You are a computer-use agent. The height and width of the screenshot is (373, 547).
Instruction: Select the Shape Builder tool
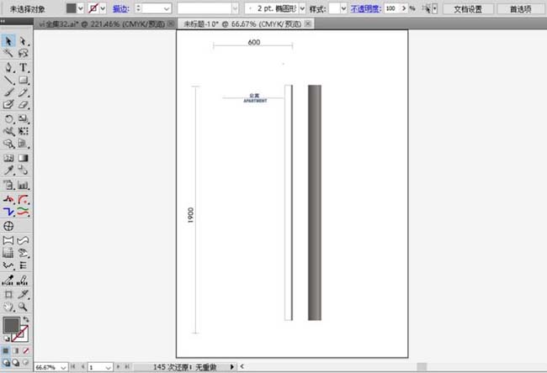tap(8, 143)
